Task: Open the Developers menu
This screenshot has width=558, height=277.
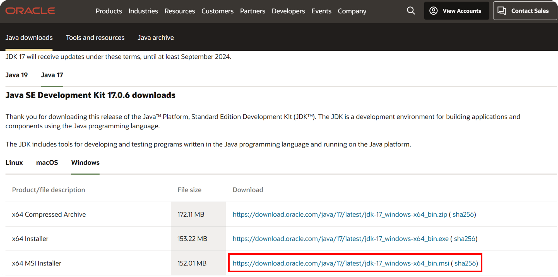Action: click(x=288, y=11)
